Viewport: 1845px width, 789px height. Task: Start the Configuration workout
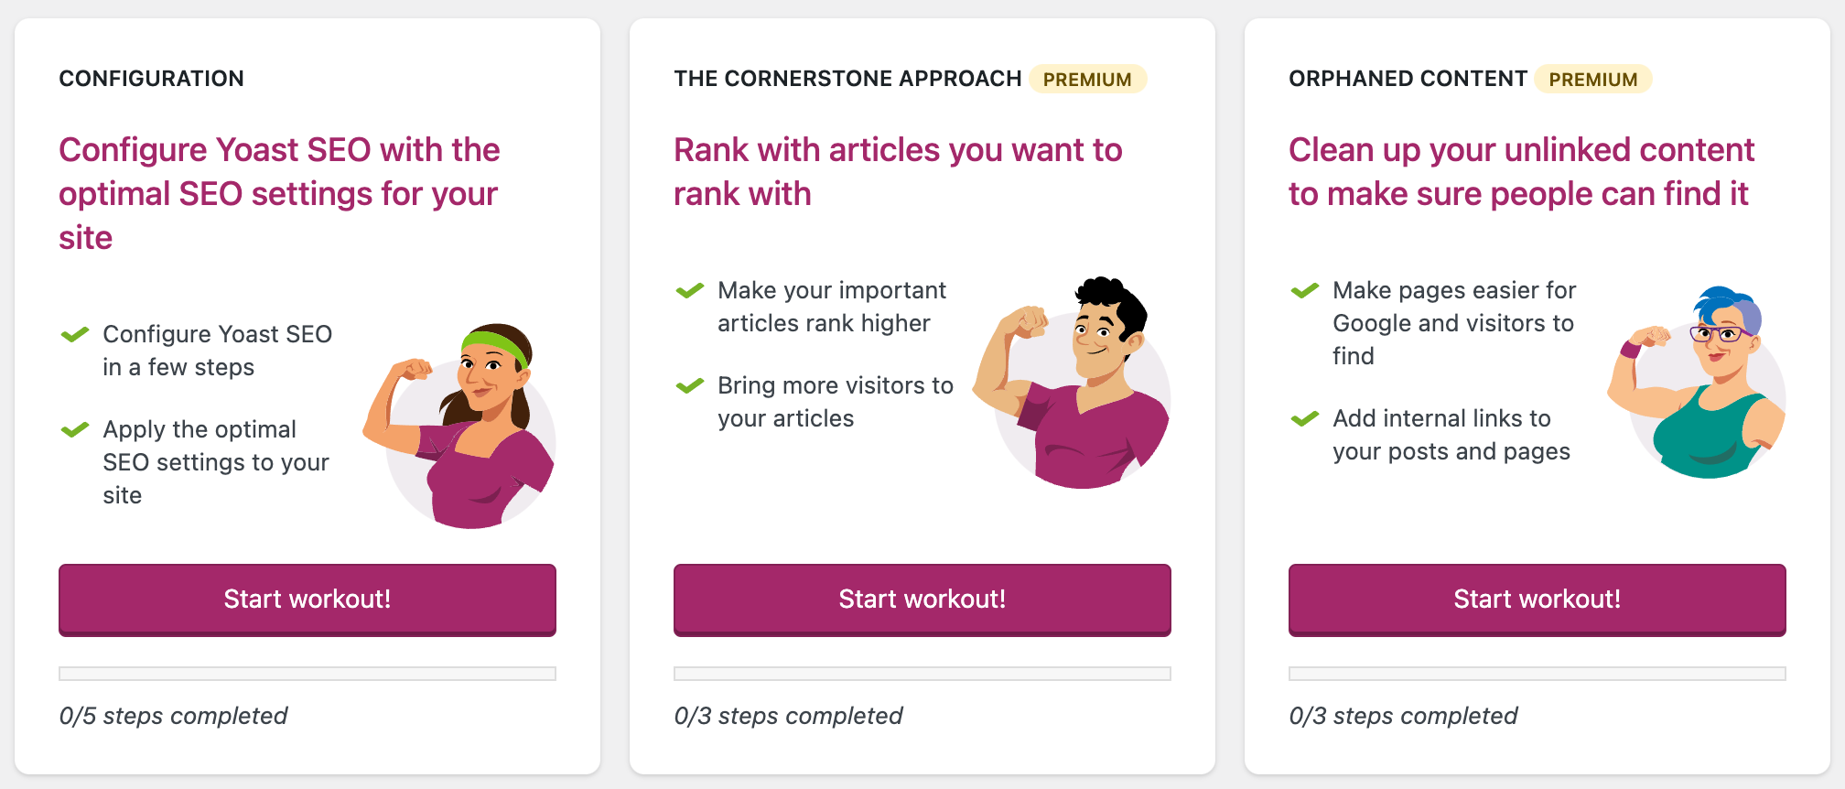[x=307, y=600]
